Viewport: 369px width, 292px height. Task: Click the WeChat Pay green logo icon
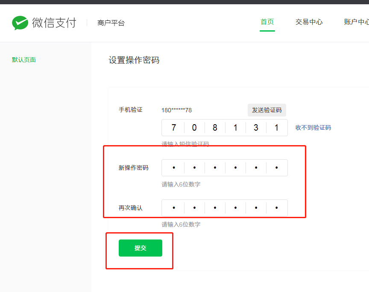coord(20,23)
